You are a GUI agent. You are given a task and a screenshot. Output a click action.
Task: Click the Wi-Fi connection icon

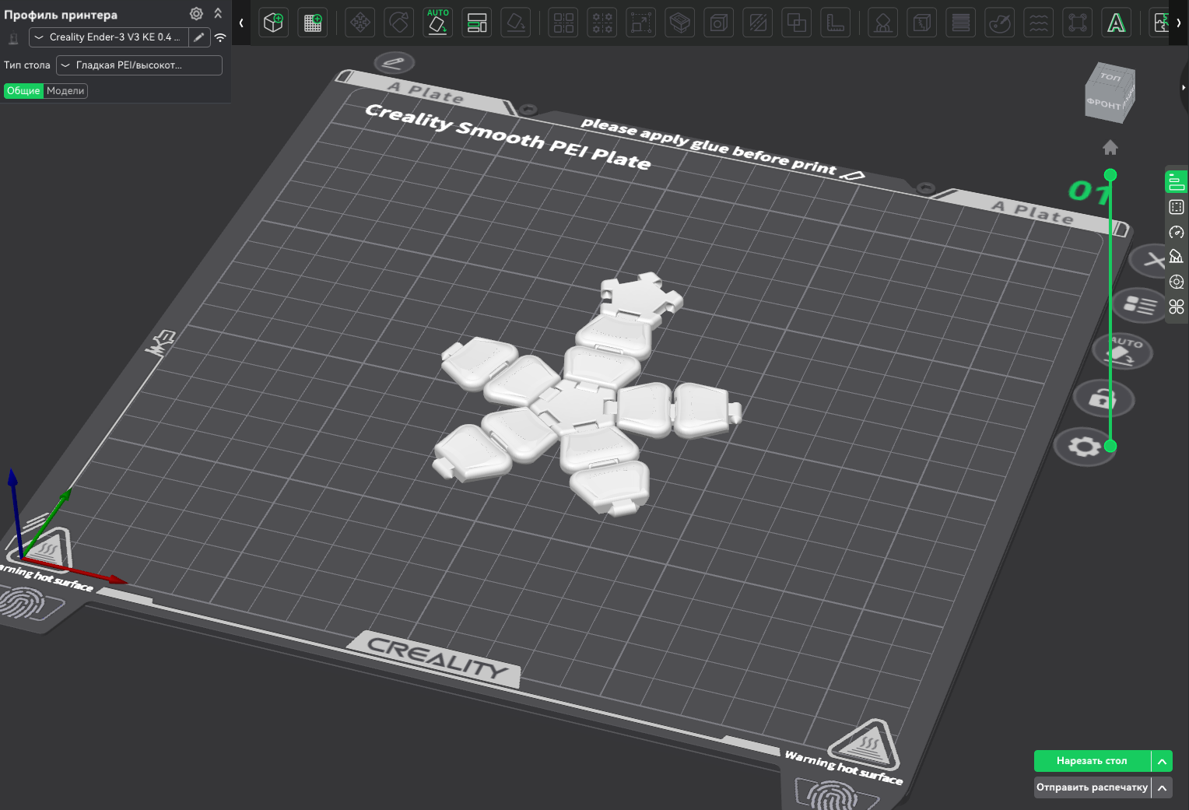(x=220, y=37)
